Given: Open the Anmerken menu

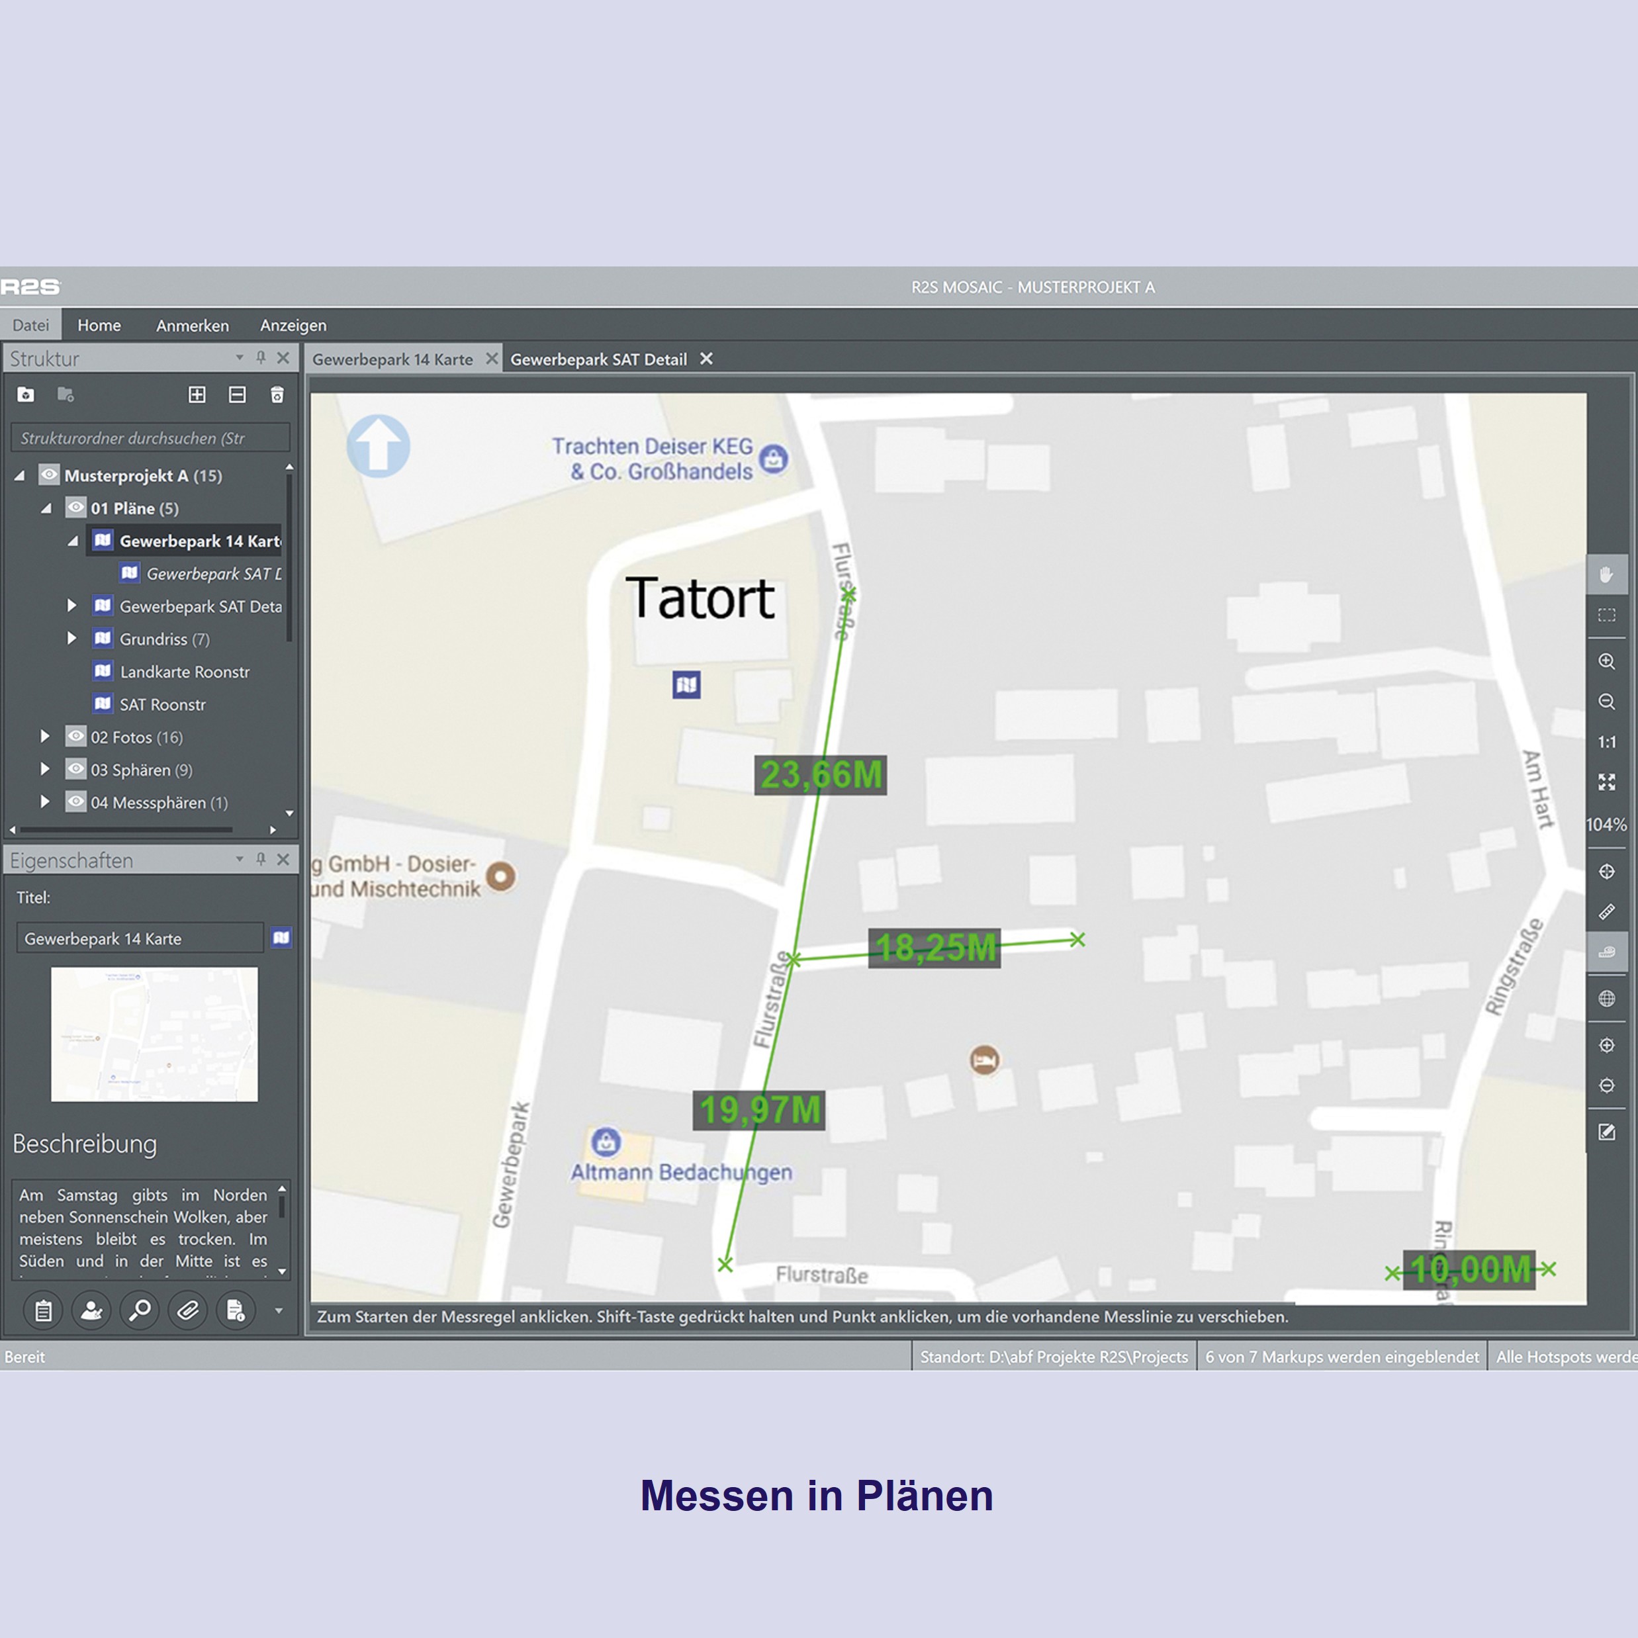Looking at the screenshot, I should pos(193,326).
